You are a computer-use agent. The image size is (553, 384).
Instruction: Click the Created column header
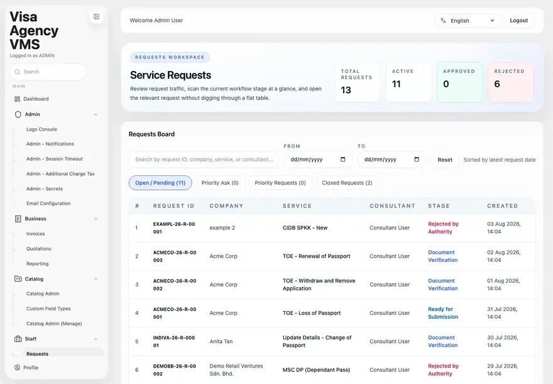503,206
